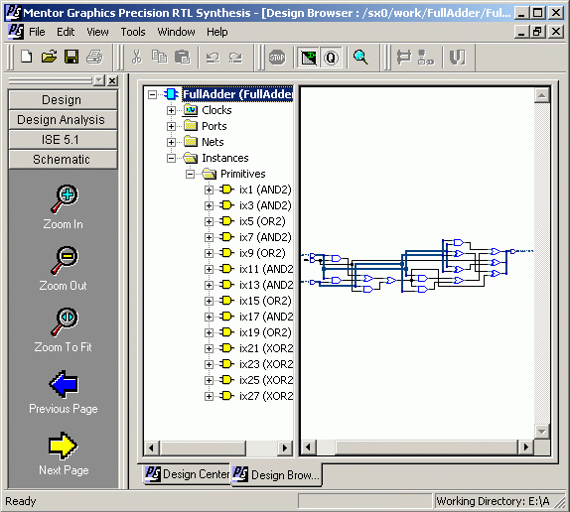The image size is (570, 512).
Task: Click the hierarchy toolbar icon
Action: 426,58
